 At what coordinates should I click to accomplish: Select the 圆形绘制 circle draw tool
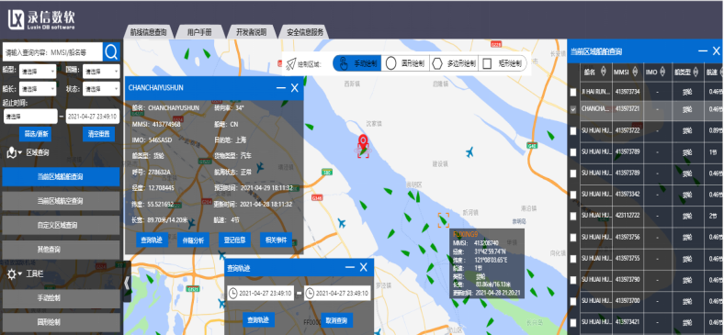tap(405, 63)
